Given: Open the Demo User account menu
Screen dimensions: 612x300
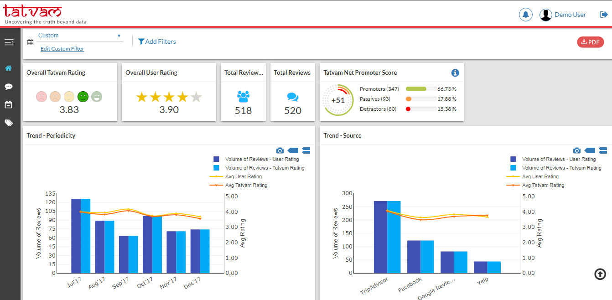Looking at the screenshot, I should click(563, 14).
